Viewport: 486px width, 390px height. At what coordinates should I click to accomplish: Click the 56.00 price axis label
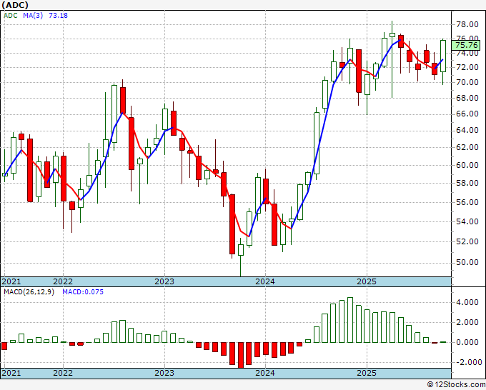467,202
